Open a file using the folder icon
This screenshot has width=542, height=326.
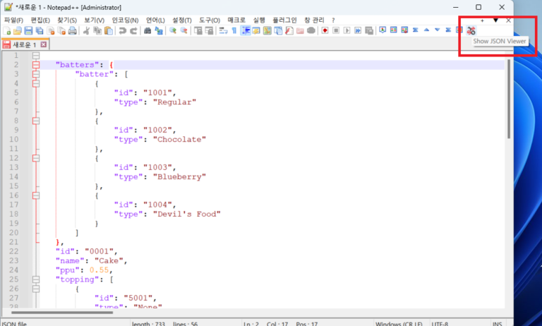click(x=17, y=31)
